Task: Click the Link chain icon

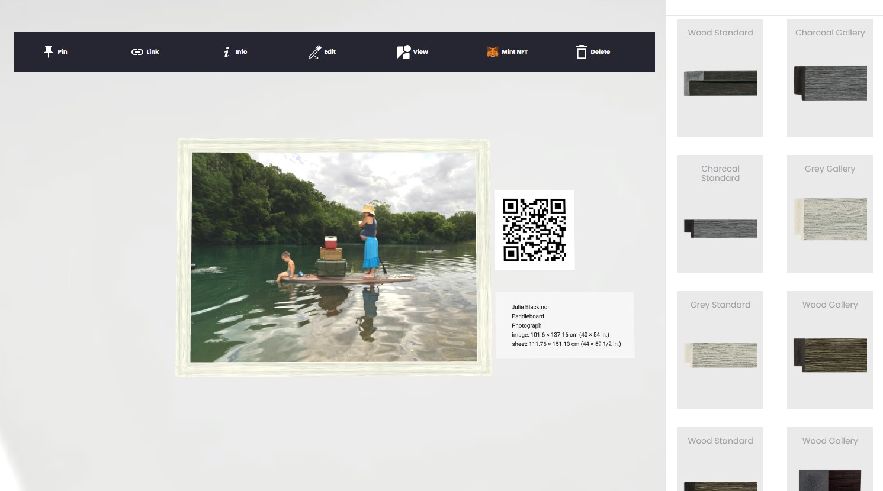Action: point(137,52)
